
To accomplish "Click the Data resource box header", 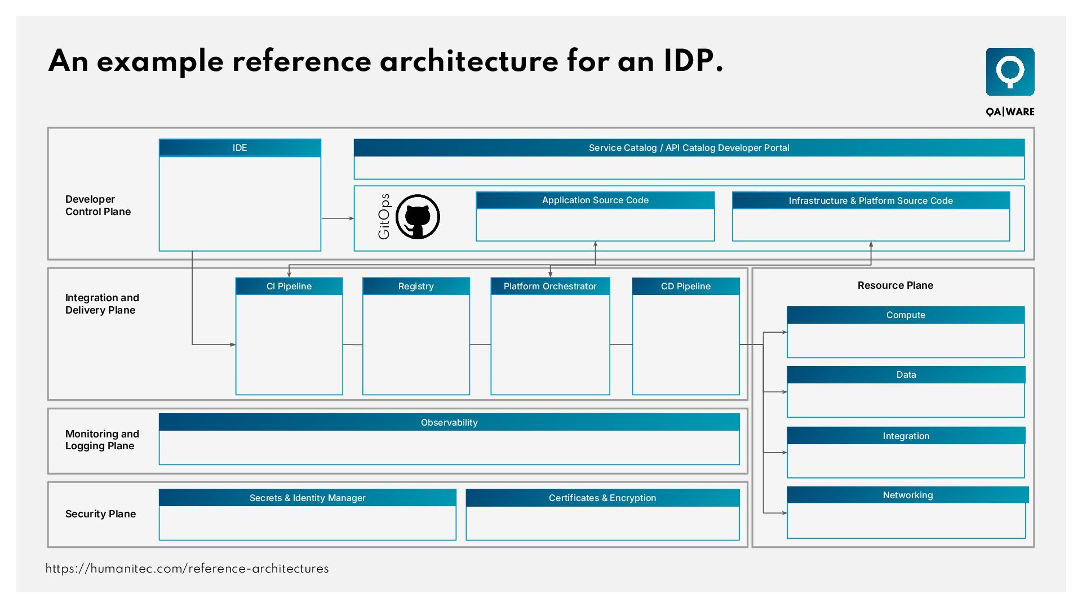I will click(x=906, y=375).
